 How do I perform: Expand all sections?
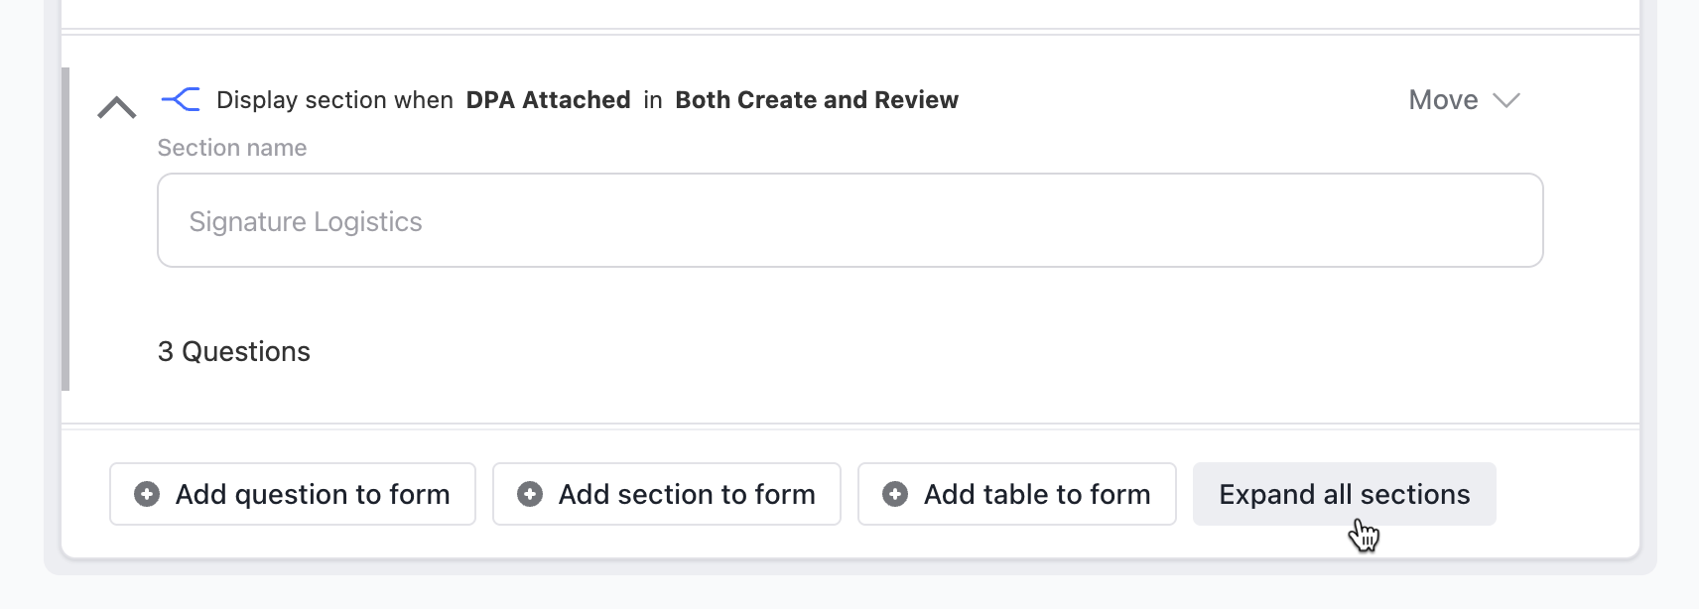coord(1345,494)
